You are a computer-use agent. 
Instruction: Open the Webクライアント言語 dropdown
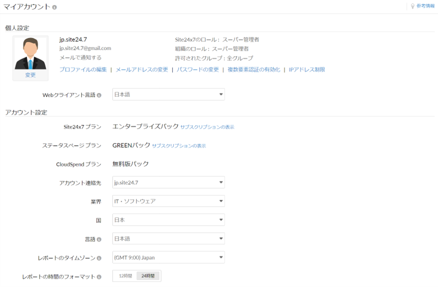168,95
